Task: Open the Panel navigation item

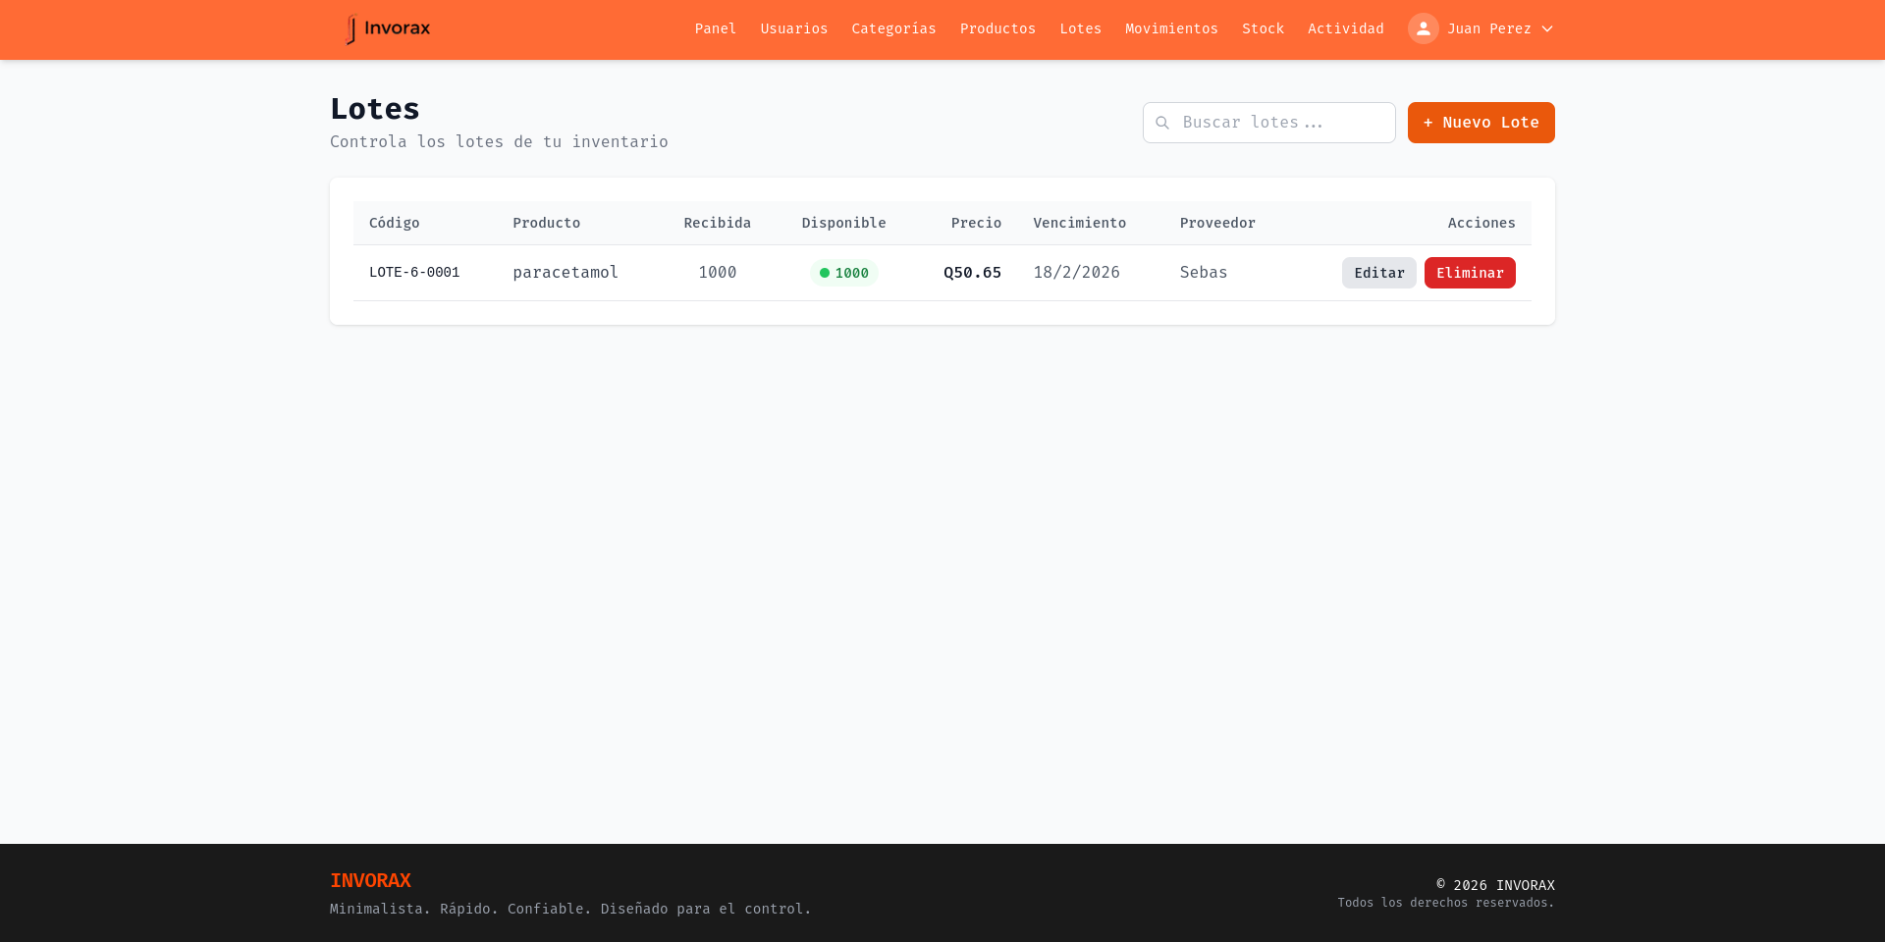Action: point(715,28)
